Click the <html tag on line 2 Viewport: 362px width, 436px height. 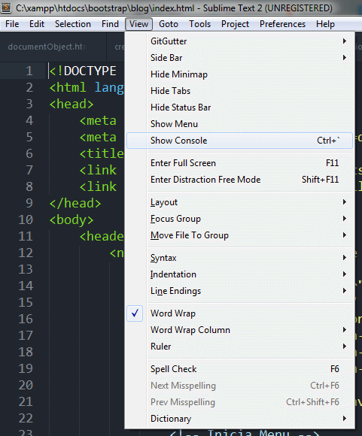68,88
